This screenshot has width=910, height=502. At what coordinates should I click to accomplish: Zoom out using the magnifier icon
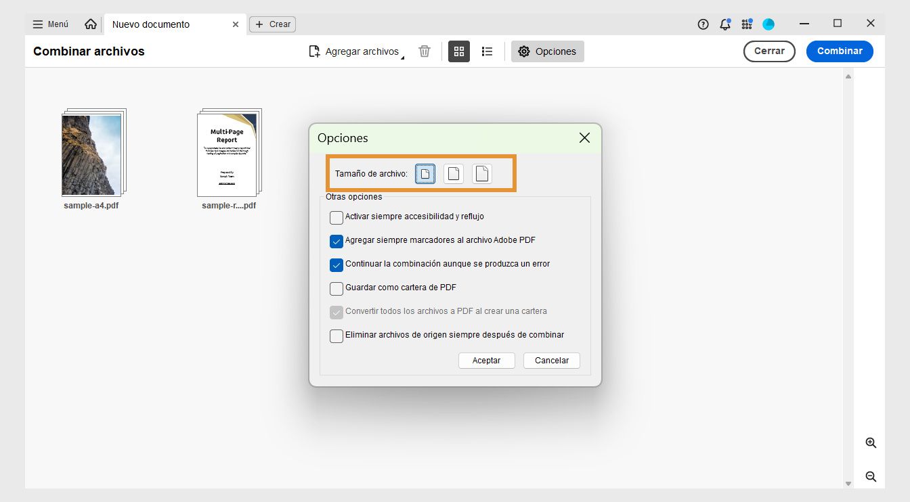pos(870,476)
